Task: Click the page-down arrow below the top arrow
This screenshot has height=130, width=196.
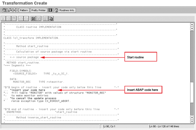Action: (x=192, y=29)
